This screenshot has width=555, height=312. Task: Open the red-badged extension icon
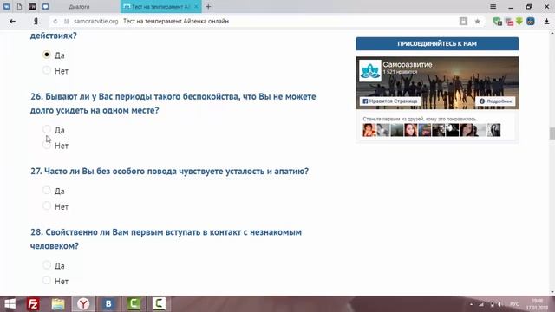[x=509, y=22]
